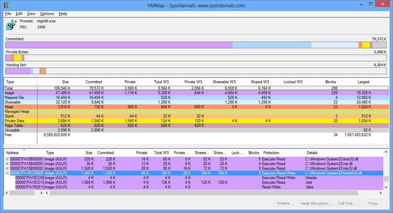This screenshot has width=393, height=213.
Task: Expand the nsi.dll tree row
Action: [7, 163]
